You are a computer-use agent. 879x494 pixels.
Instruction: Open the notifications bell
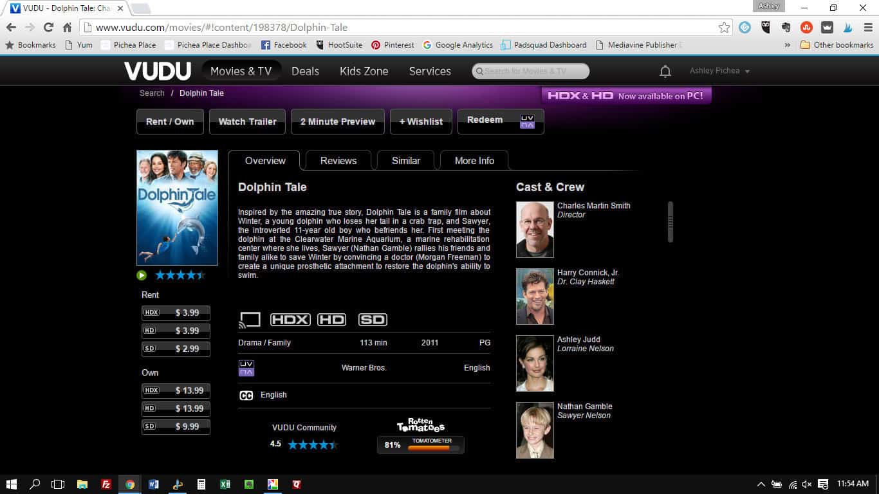point(665,71)
